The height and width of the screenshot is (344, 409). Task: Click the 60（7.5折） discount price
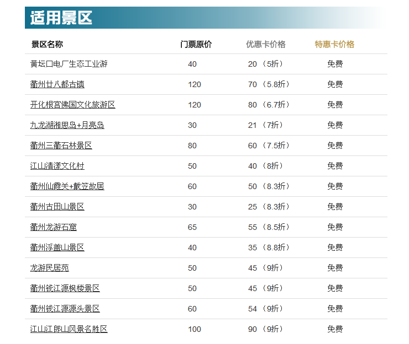click(x=269, y=146)
